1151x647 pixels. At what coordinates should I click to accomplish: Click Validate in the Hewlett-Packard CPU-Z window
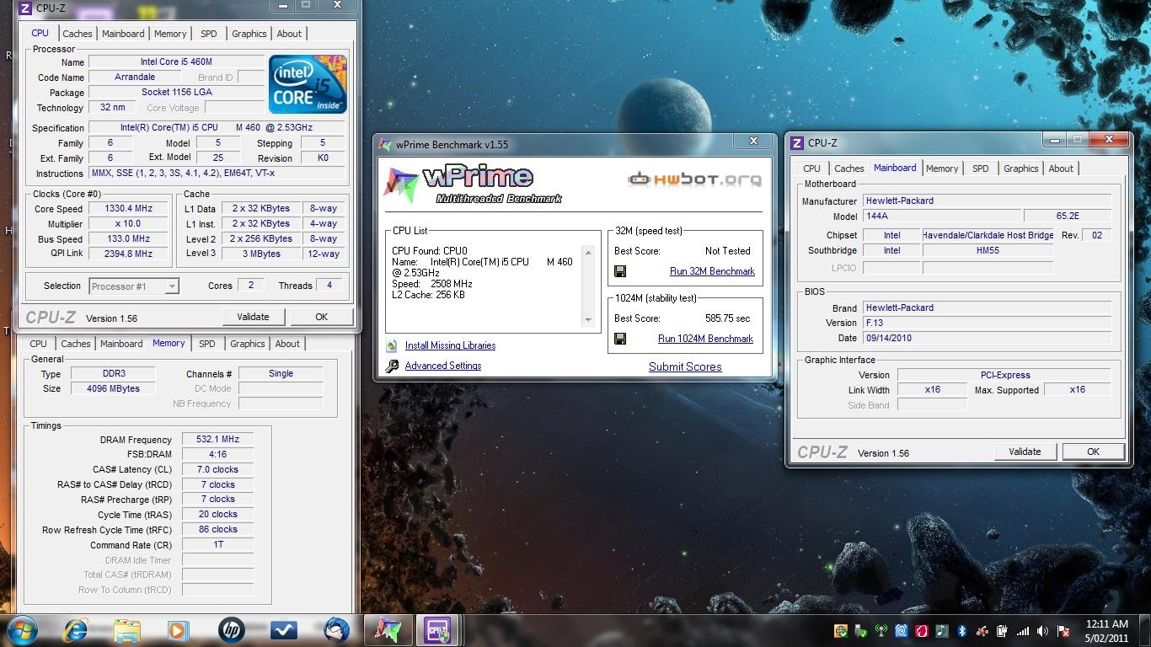click(x=1025, y=452)
